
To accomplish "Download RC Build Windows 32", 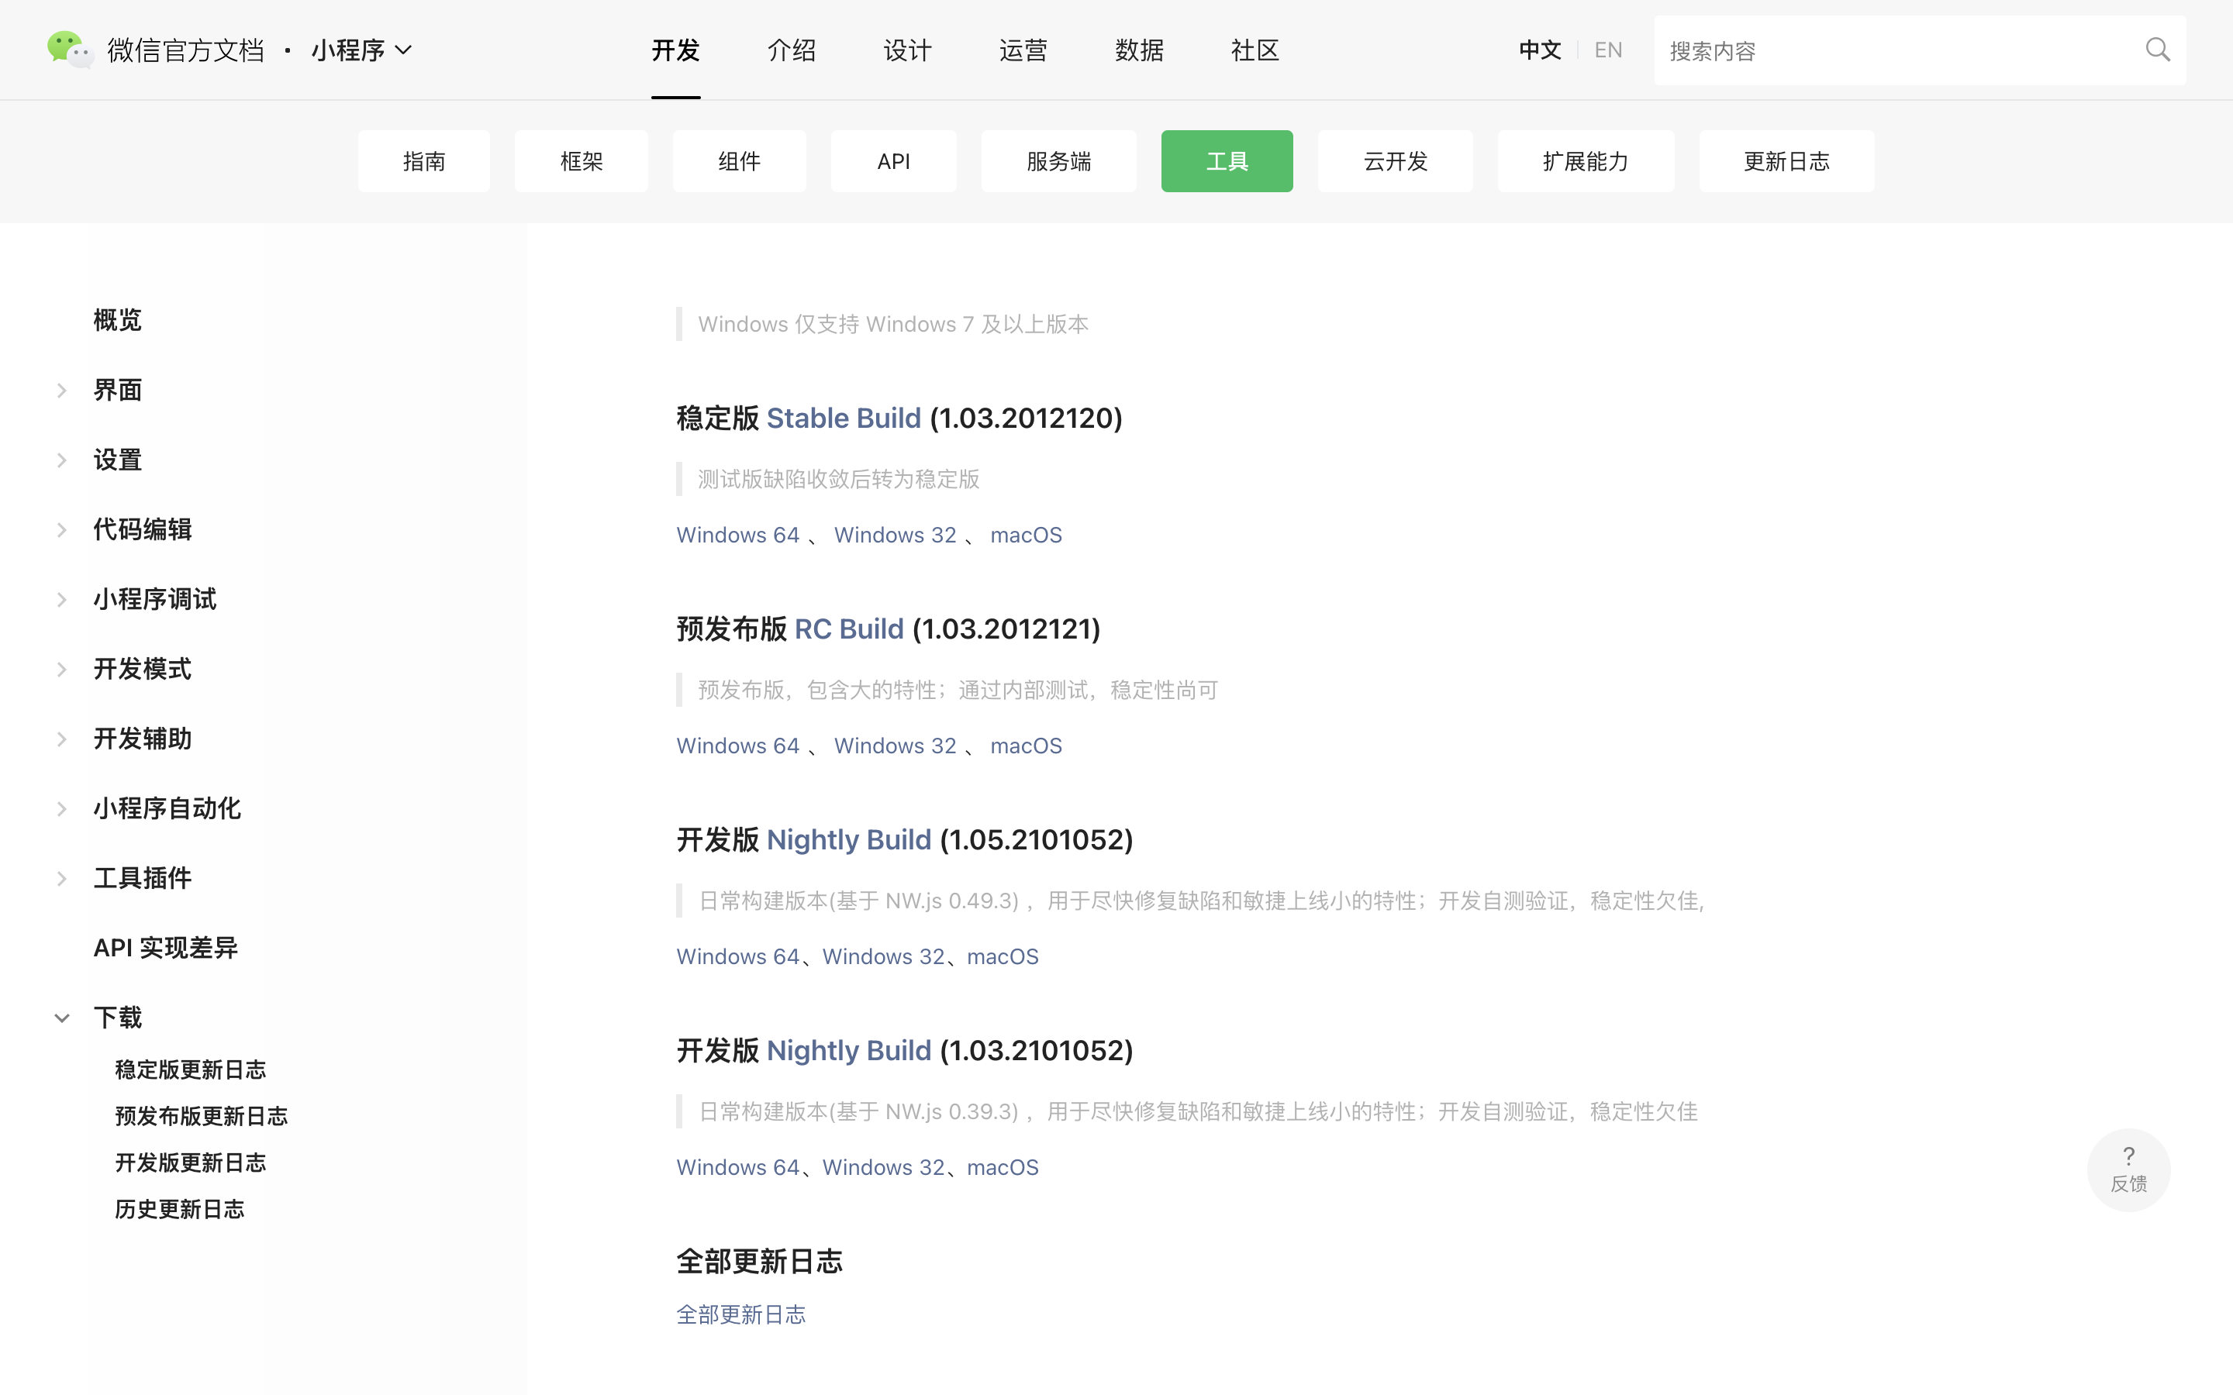I will [x=895, y=746].
